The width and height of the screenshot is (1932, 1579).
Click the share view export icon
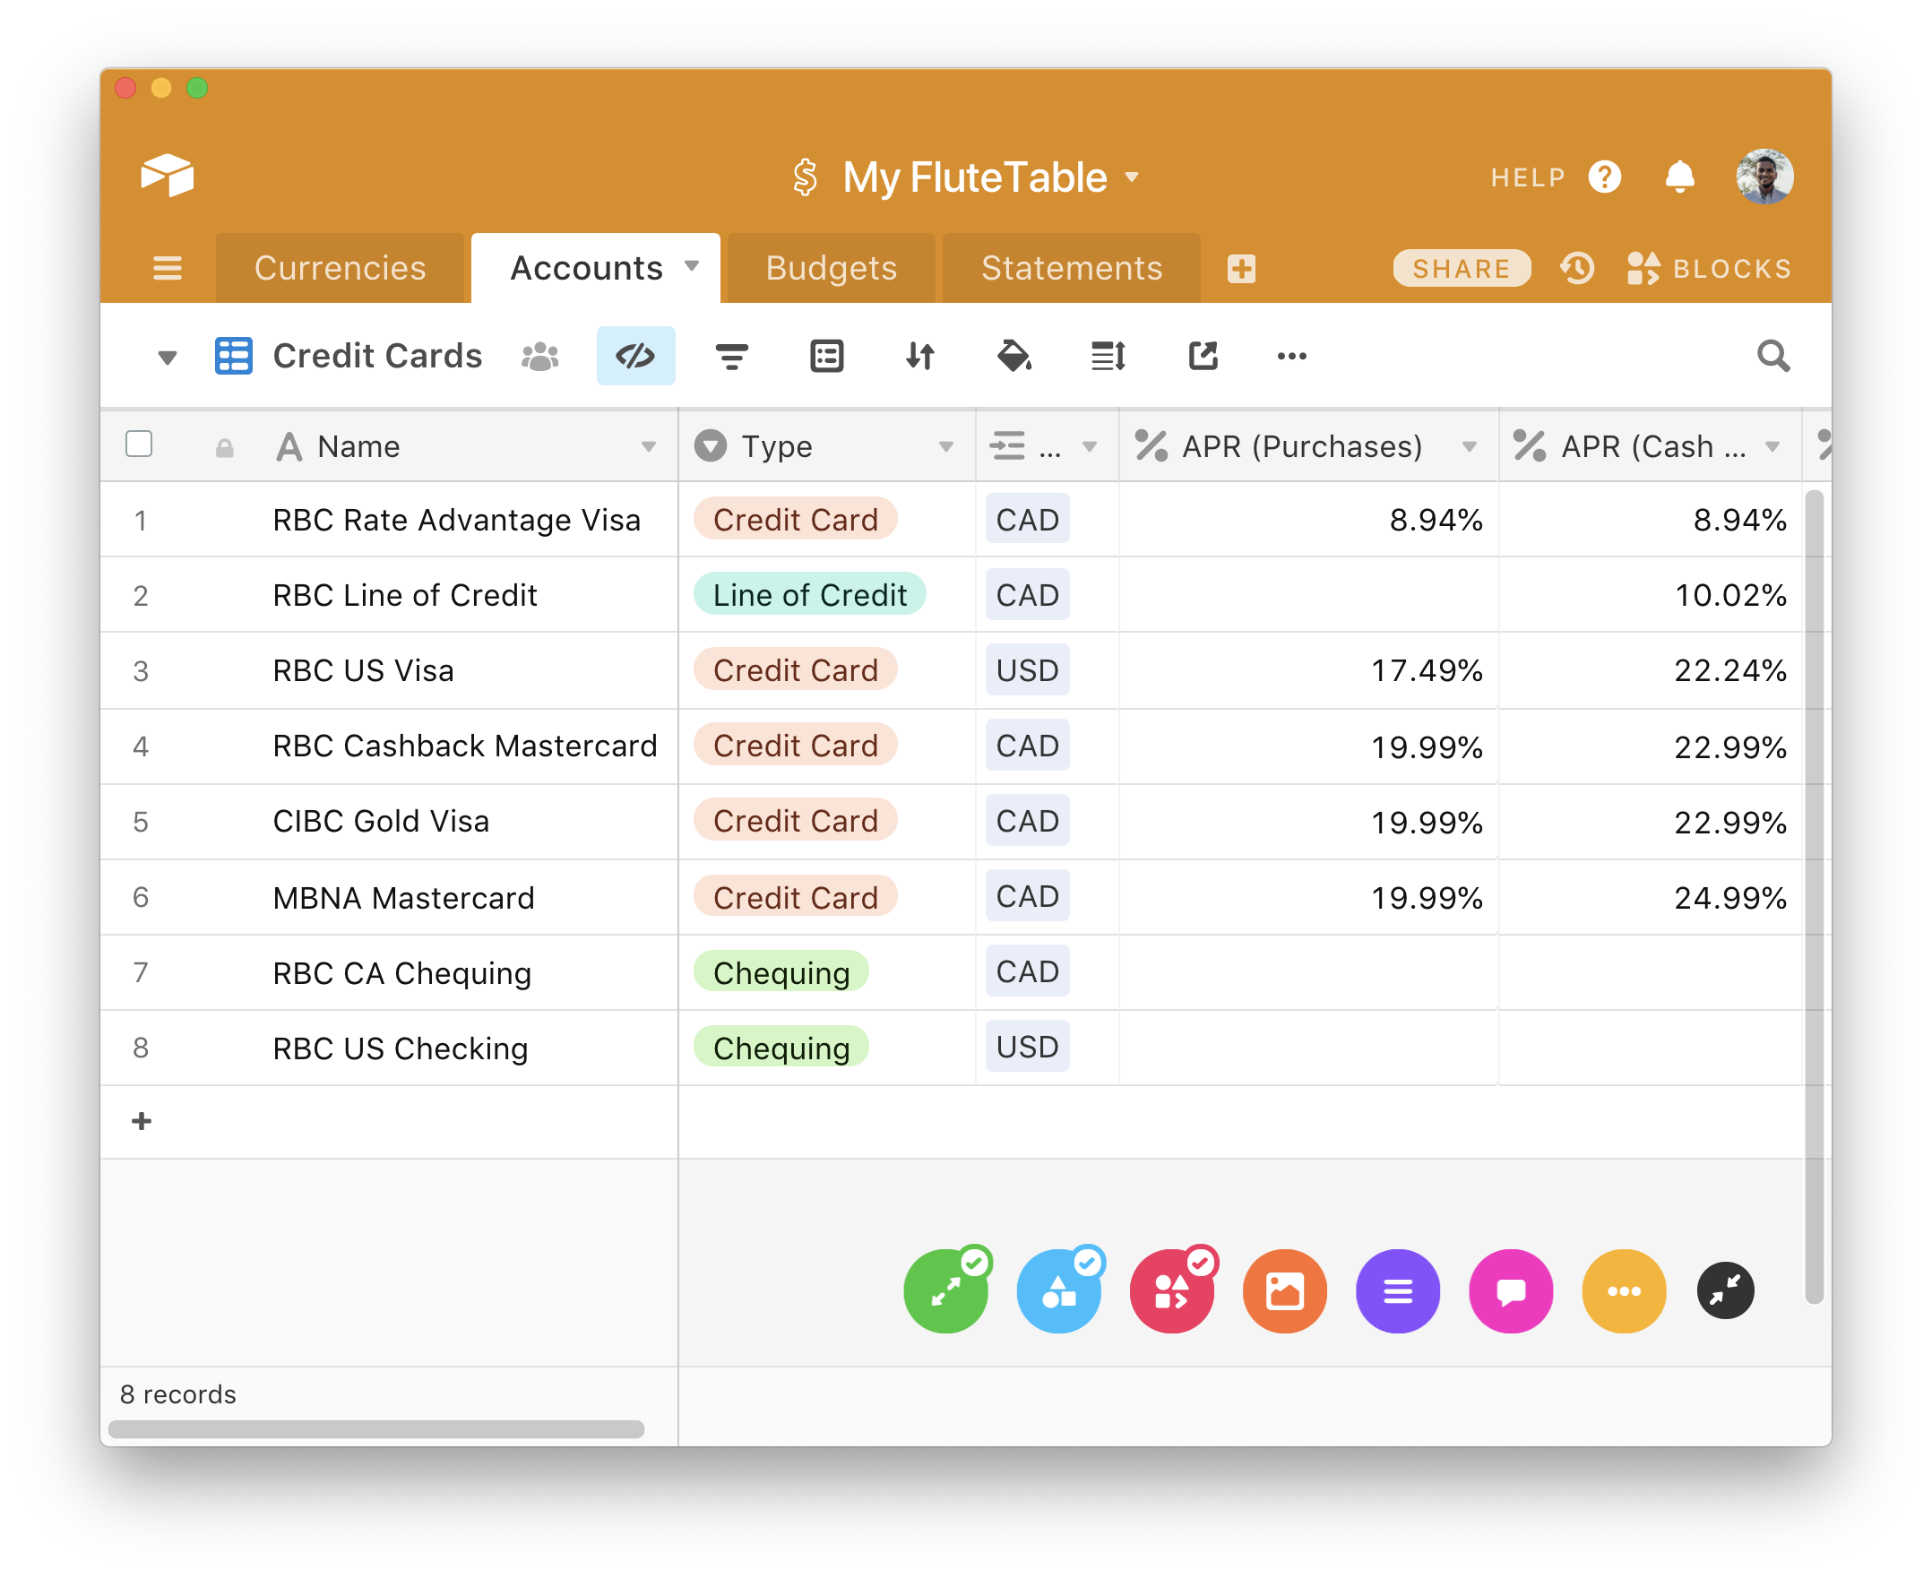point(1203,356)
